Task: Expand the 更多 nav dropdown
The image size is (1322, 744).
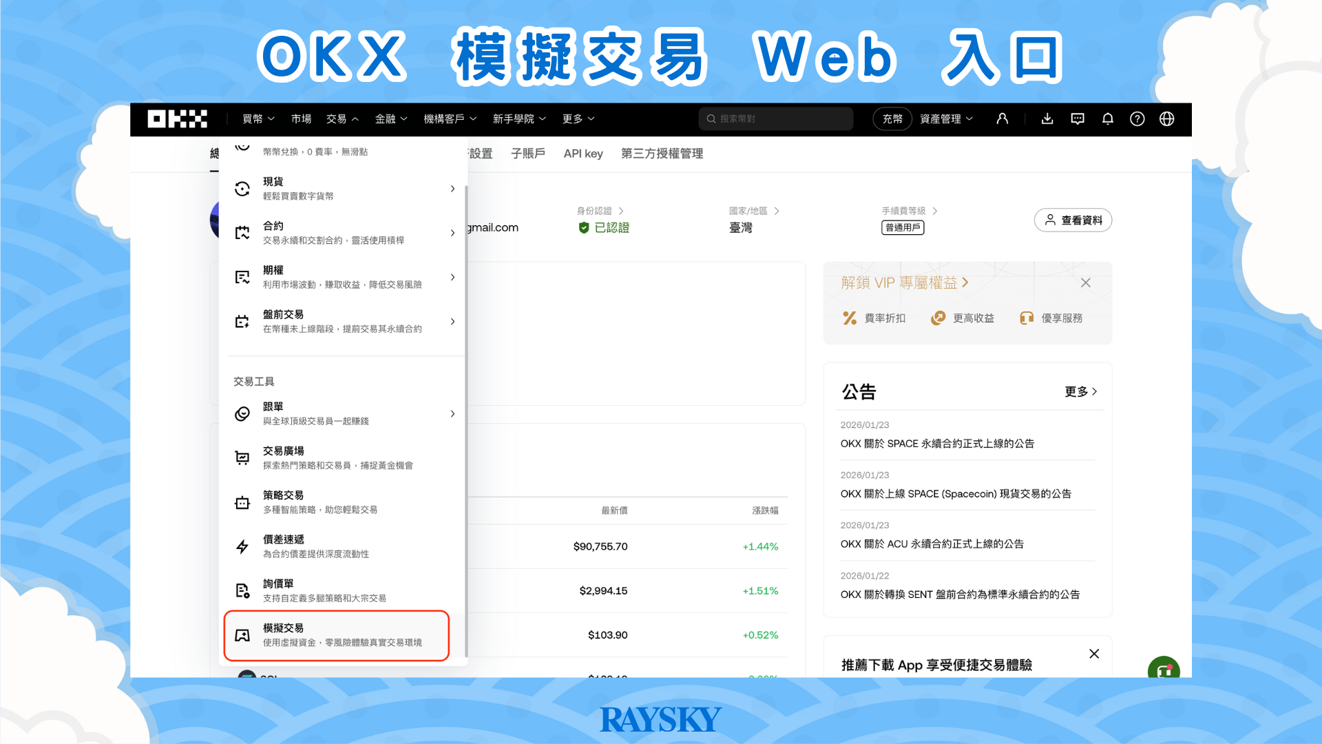Action: [x=578, y=119]
